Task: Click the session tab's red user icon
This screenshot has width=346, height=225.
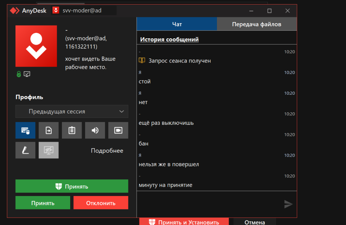Action: tap(56, 10)
